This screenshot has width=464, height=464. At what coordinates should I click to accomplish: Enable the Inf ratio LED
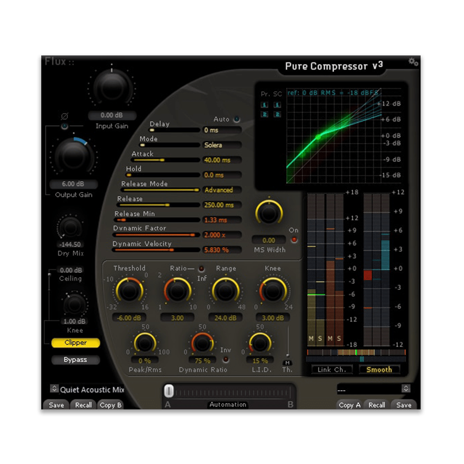pyautogui.click(x=201, y=269)
